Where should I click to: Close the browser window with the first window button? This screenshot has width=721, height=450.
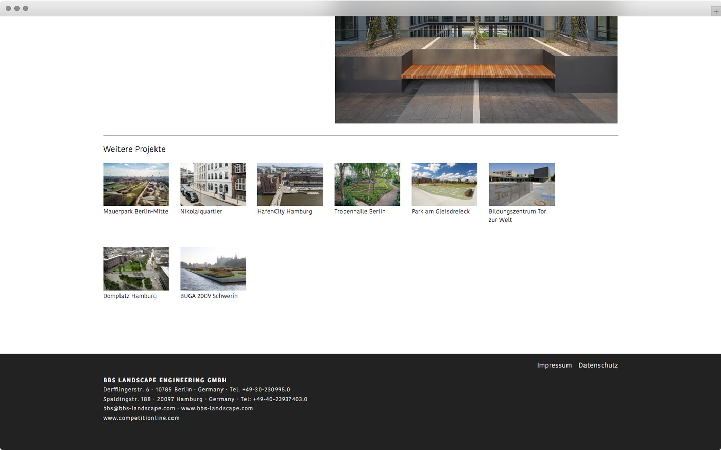(x=8, y=8)
